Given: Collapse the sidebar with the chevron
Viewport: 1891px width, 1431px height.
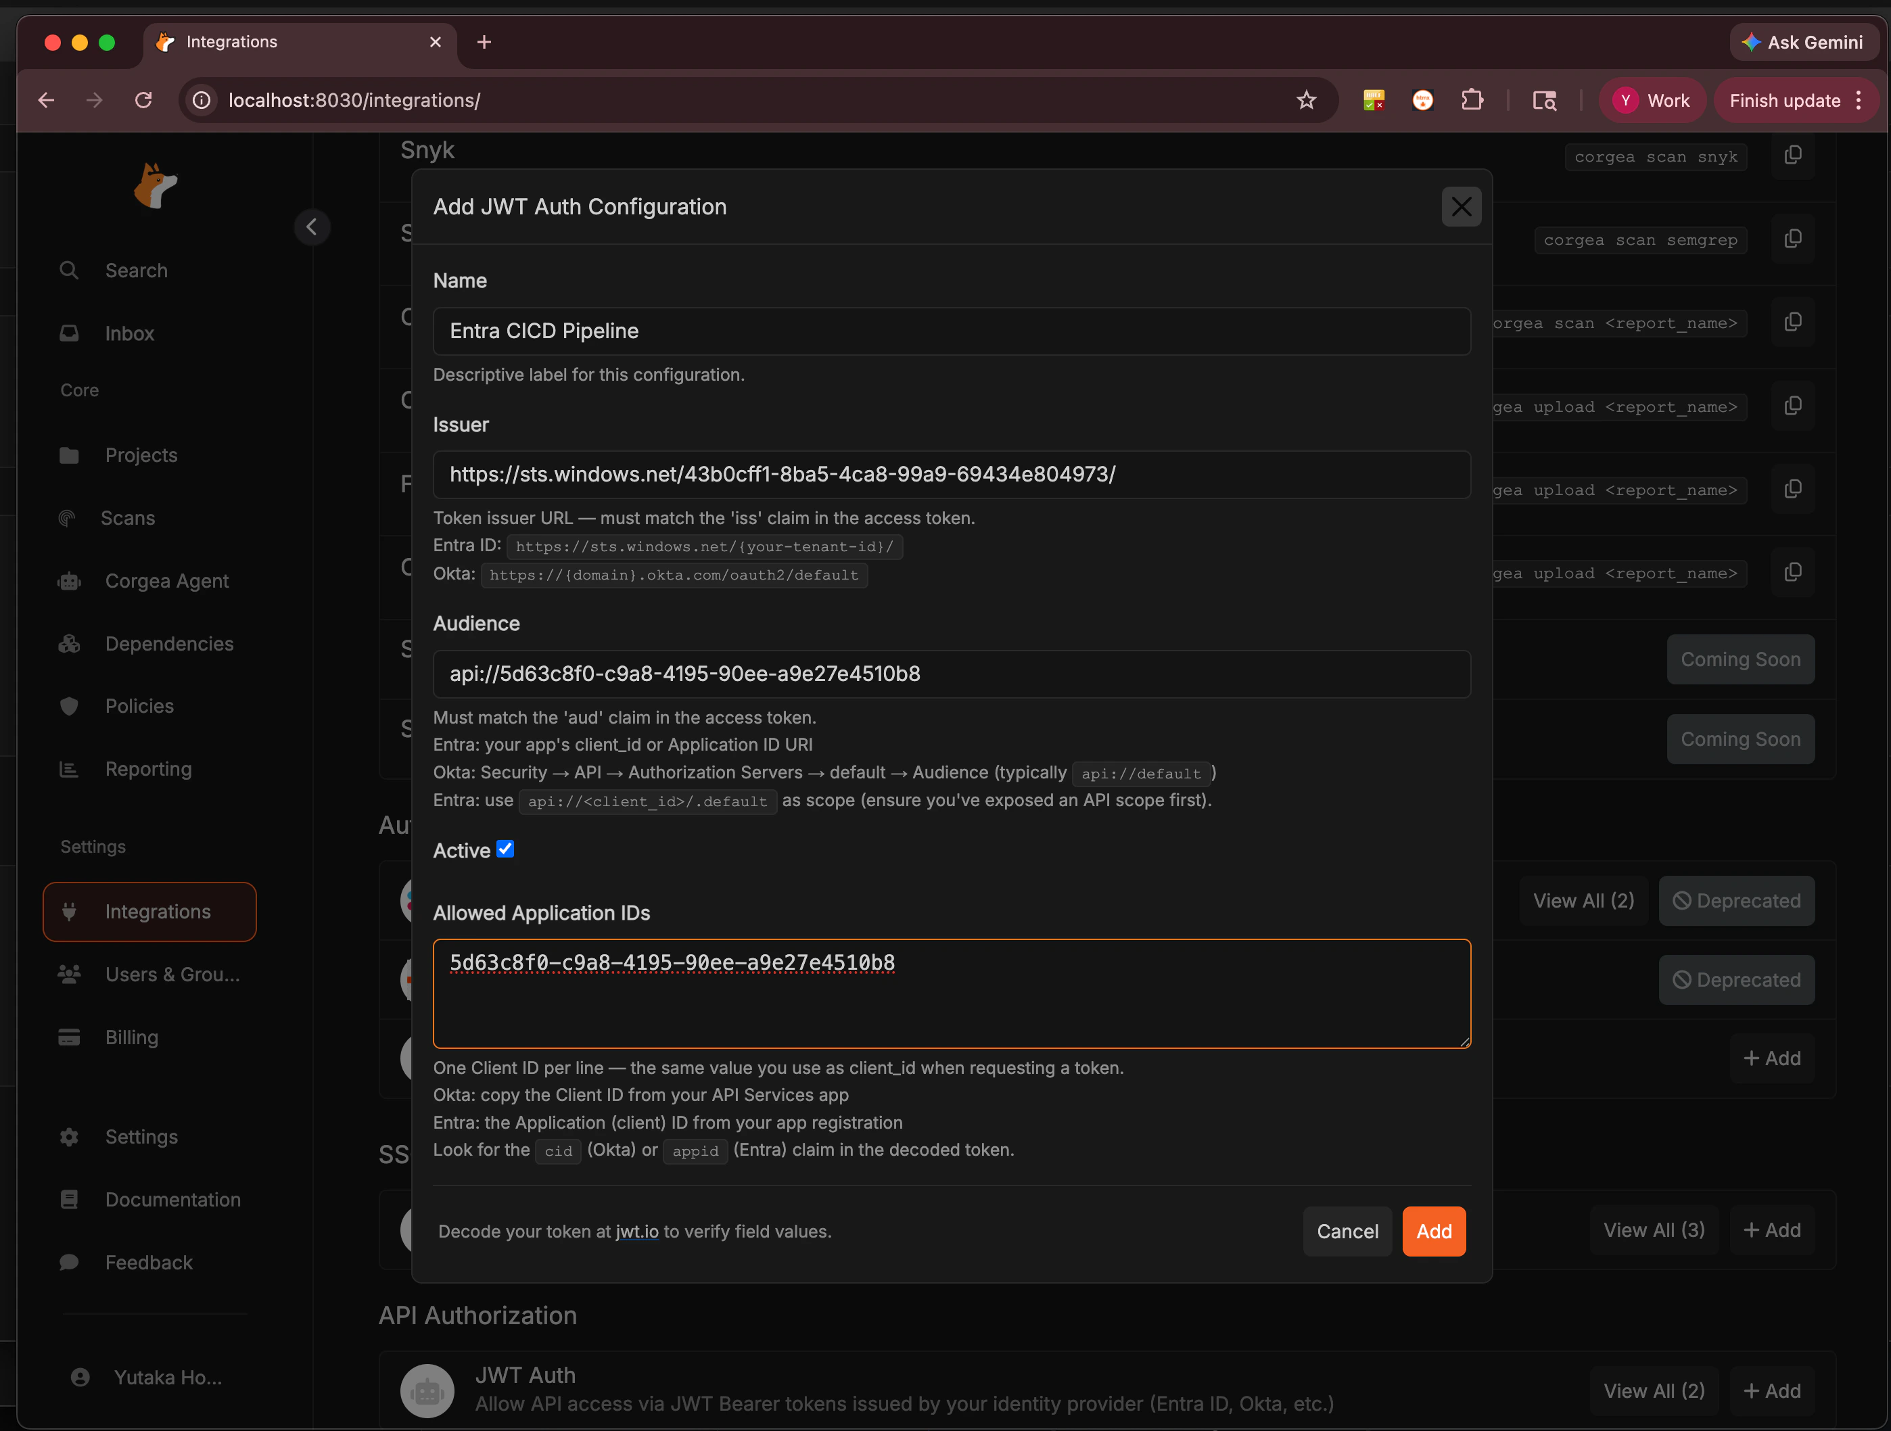Looking at the screenshot, I should click(x=312, y=227).
